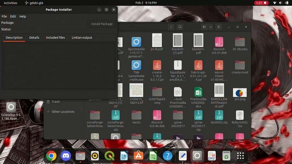Select the fabric-api jar file
Viewport: 292px width, 164px height.
(x=198, y=71)
